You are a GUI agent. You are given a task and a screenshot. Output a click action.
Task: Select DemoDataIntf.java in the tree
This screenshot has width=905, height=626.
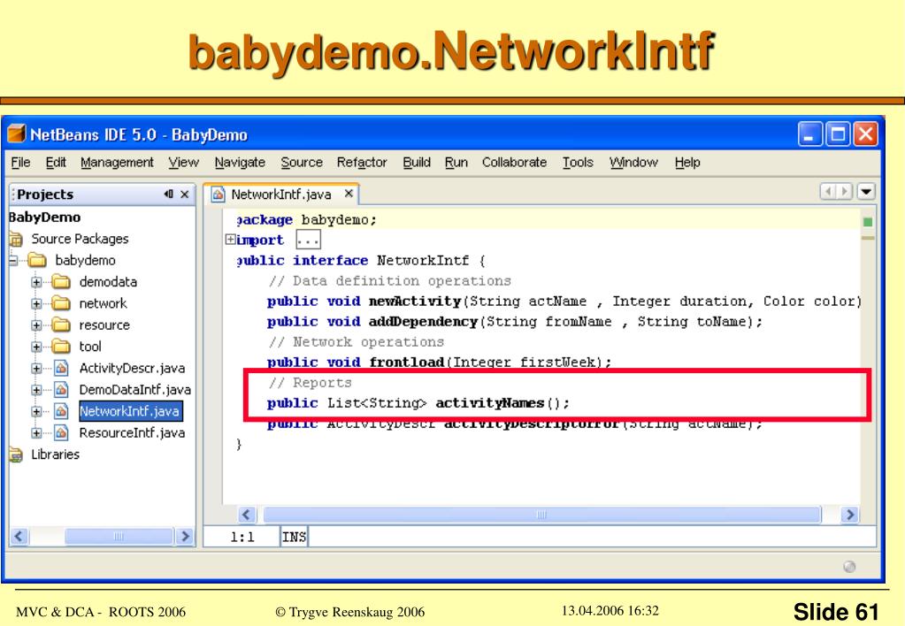pos(135,390)
